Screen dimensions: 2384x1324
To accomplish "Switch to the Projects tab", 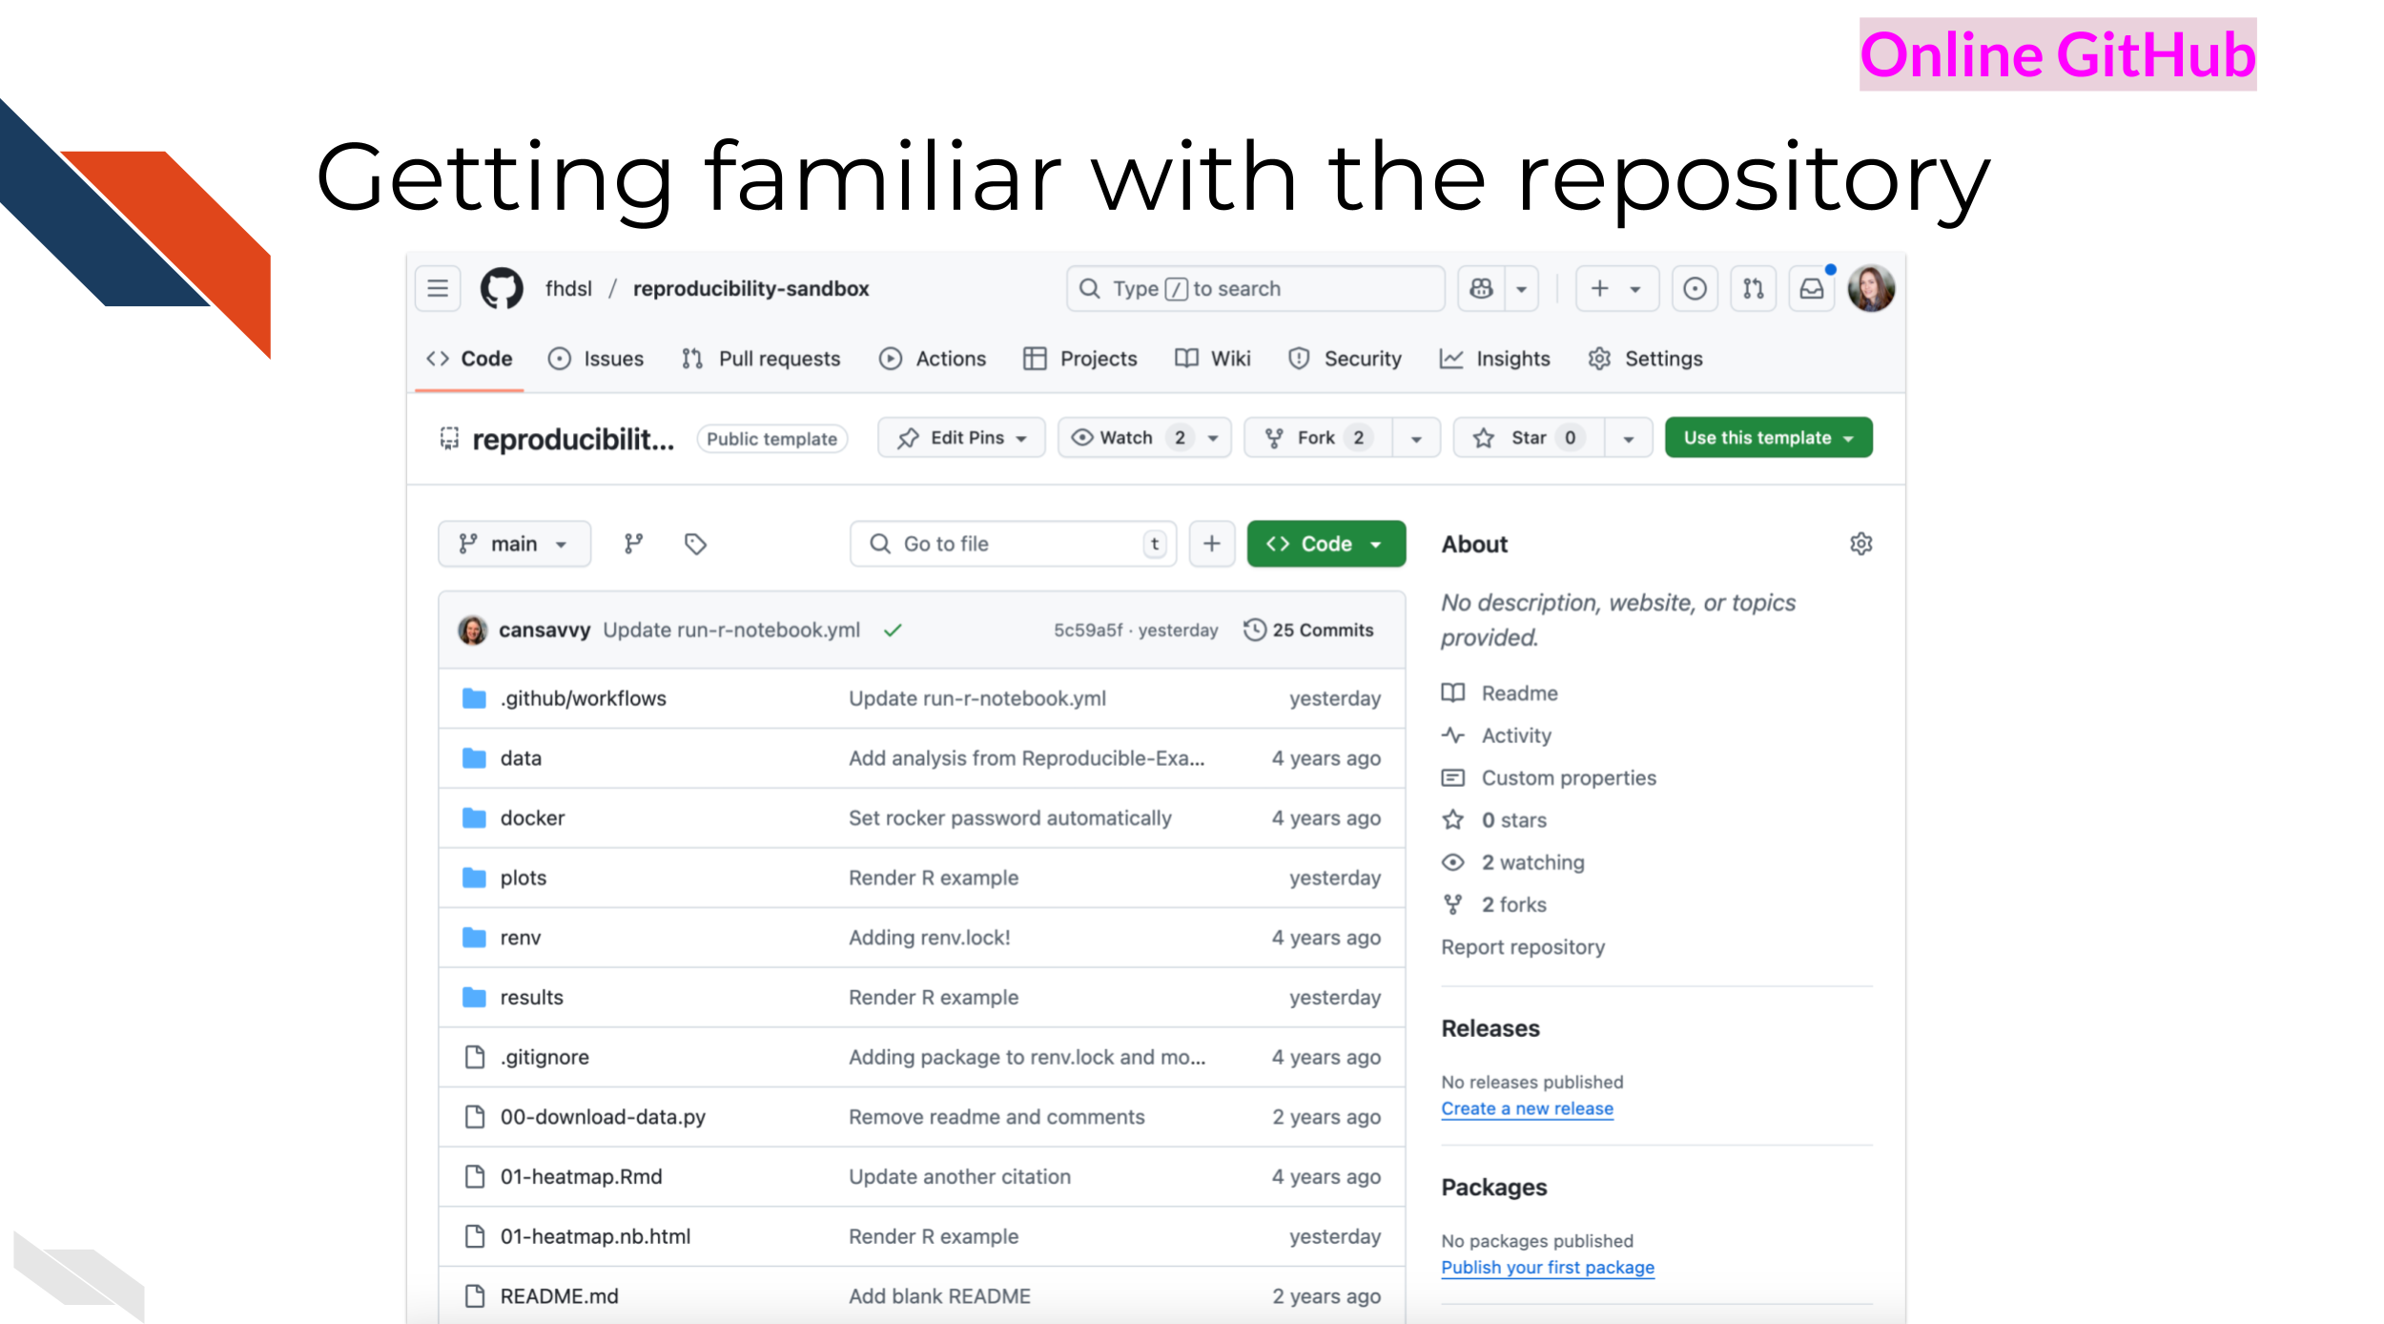I will 1080,359.
